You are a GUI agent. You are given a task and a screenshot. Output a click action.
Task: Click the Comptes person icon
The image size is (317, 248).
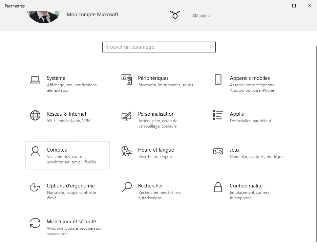(x=35, y=152)
